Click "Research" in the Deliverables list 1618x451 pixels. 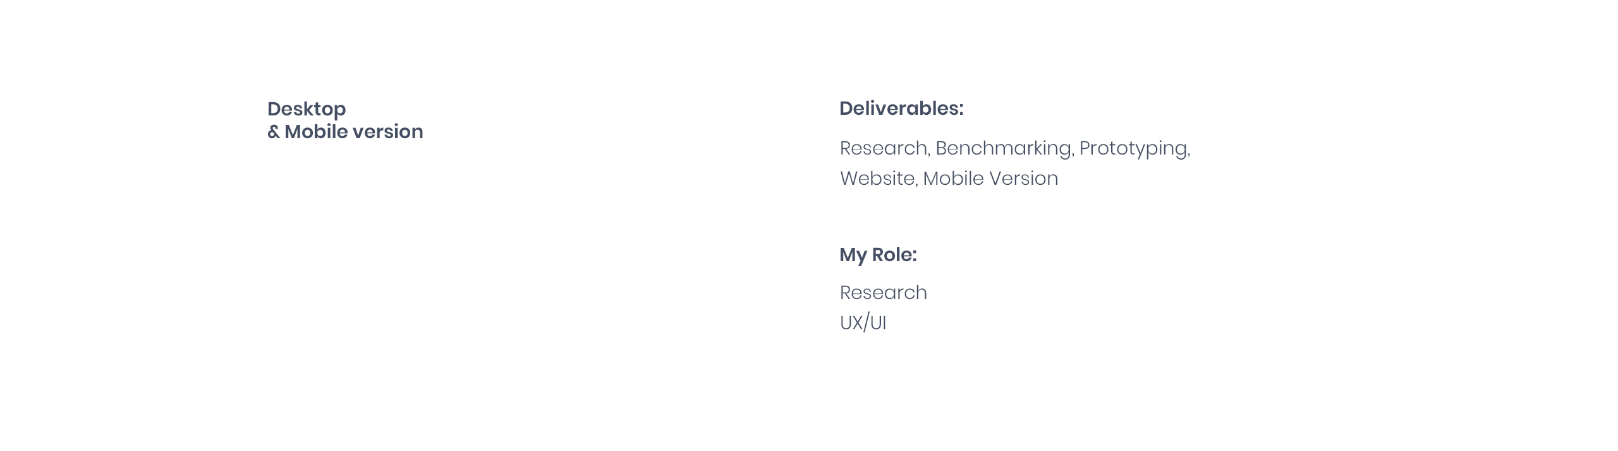[x=884, y=148]
